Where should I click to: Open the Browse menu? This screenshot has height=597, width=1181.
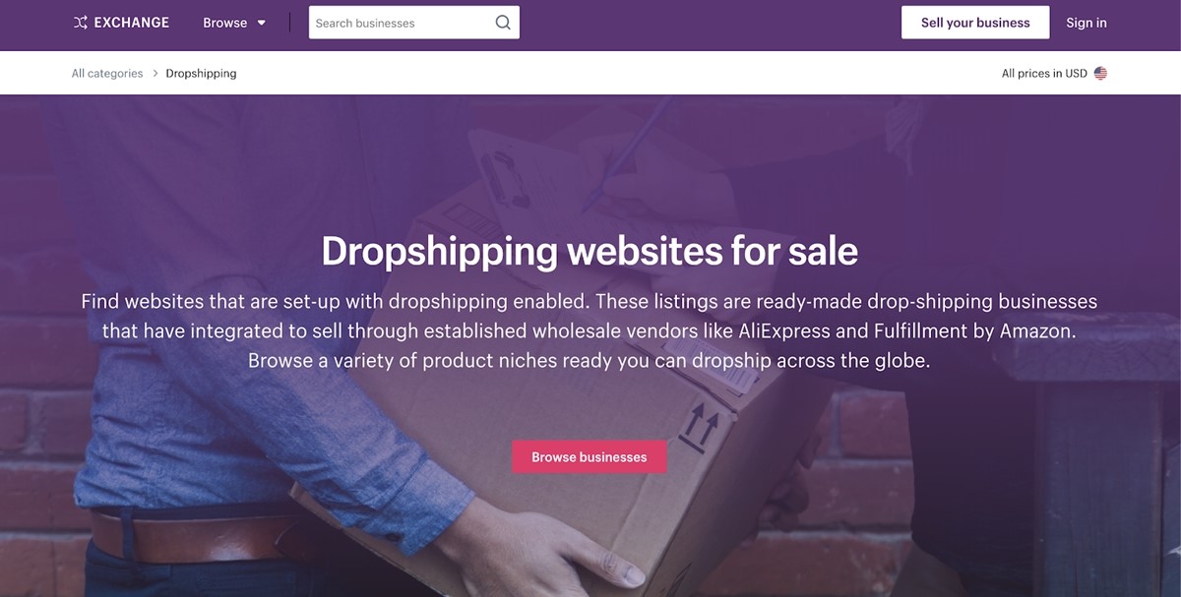(224, 23)
